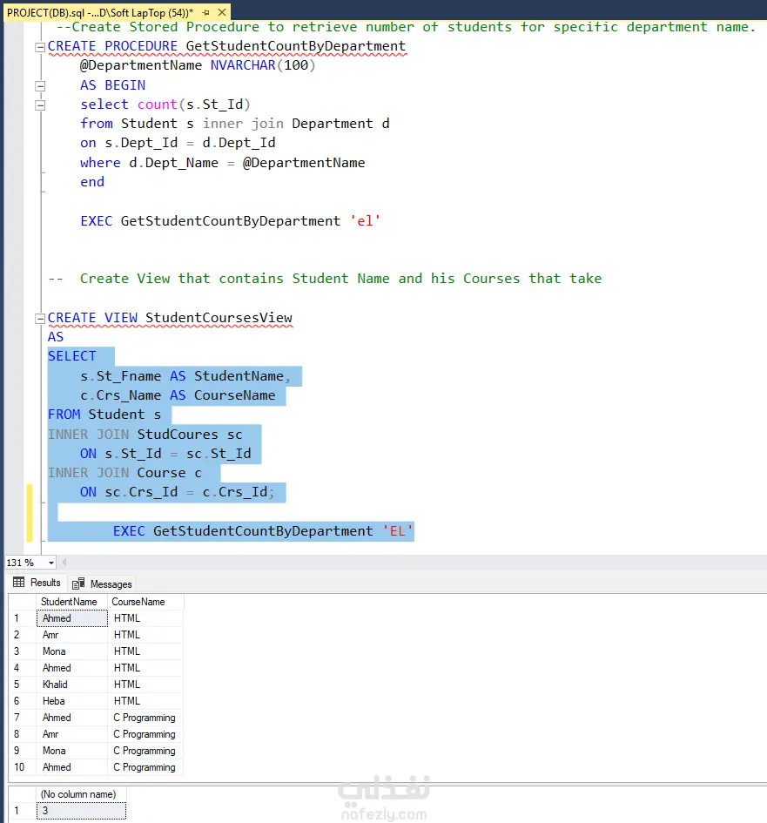Screen dimensions: 767x823
Task: Collapse the CREATE PROCEDURE code block
Action: coord(40,47)
